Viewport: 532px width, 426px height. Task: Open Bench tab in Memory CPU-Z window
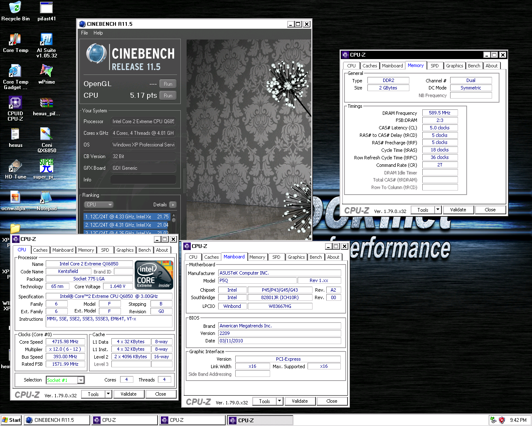(474, 66)
